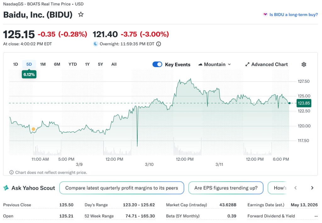The image size is (322, 223).
Task: Star Baidu to add to watchlist
Action: pos(81,14)
